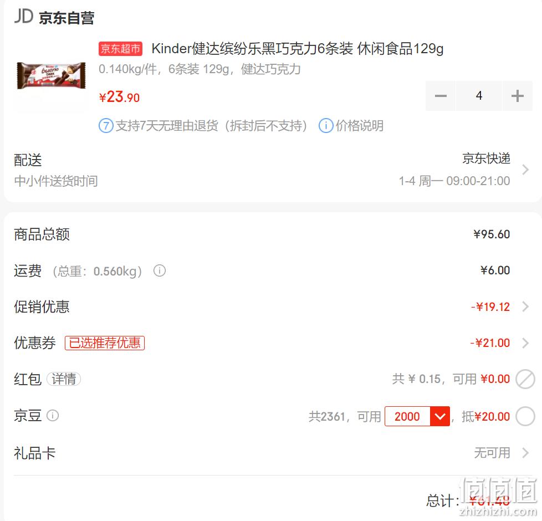542x521 pixels.
Task: Toggle the 京豆 ¥20.00 radio button
Action: (525, 416)
